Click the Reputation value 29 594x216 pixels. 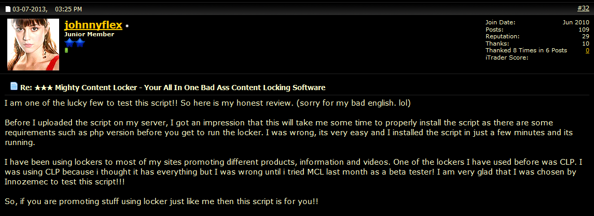pos(586,36)
